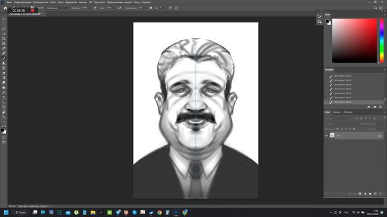The width and height of the screenshot is (387, 217).
Task: Open the blend mode dropdown in options bar
Action: coord(57,8)
